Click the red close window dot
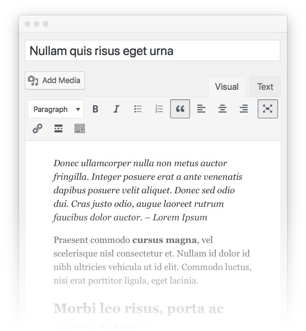The image size is (306, 331). coord(28,24)
